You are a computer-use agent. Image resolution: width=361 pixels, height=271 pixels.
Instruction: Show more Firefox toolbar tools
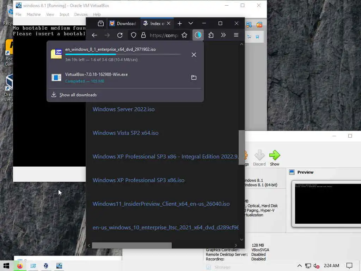coord(223,35)
